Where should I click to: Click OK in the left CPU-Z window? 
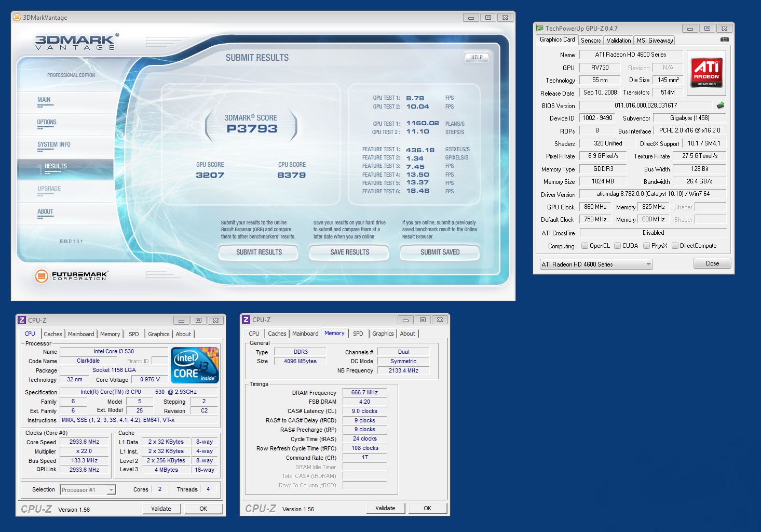(203, 509)
